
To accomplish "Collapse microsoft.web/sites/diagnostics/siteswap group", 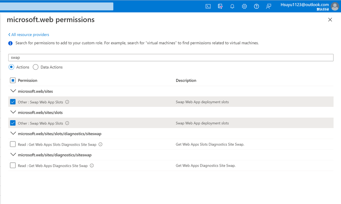I will (13, 155).
